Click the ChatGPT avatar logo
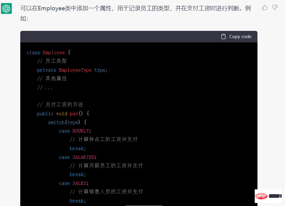 click(6, 8)
